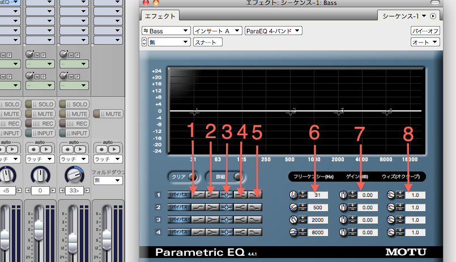This screenshot has width=456, height=262.
Task: Select band 1 low-cut filter shape icon
Action: (x=198, y=195)
